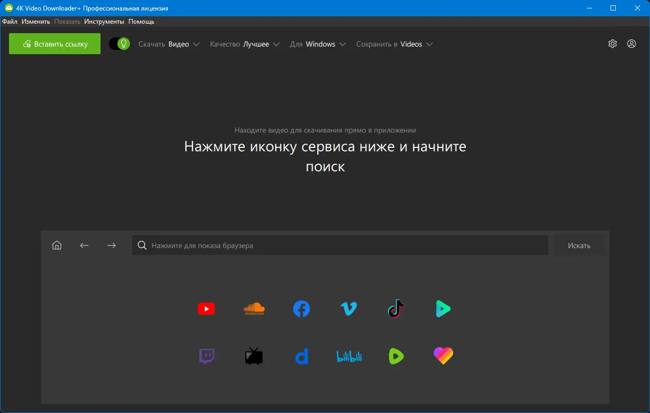
Task: Open Facebook search in the app
Action: (301, 309)
